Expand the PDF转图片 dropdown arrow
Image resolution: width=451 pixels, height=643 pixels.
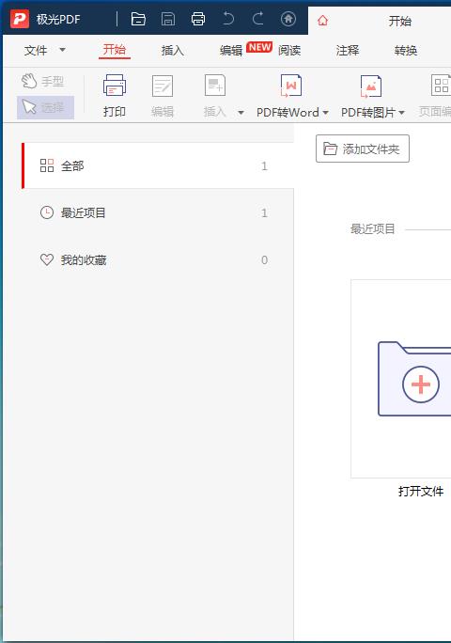(401, 113)
